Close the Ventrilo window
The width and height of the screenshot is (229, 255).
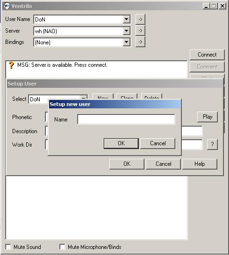coord(222,6)
